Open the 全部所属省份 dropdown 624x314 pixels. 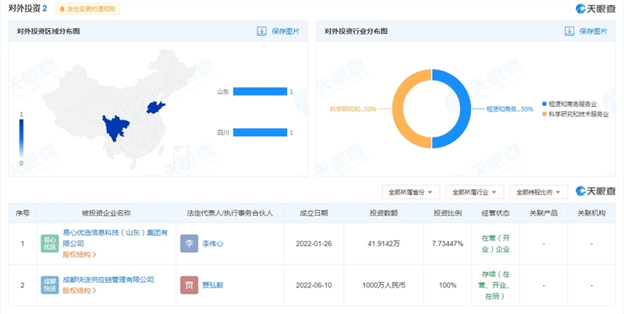coord(411,191)
